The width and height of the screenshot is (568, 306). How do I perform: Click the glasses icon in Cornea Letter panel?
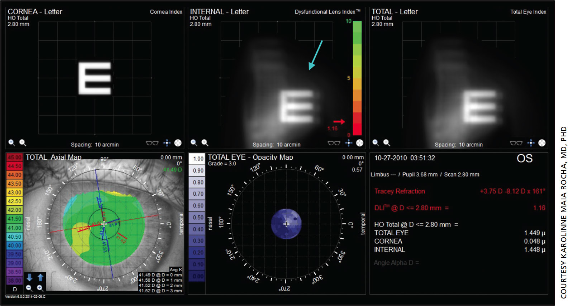[152, 143]
